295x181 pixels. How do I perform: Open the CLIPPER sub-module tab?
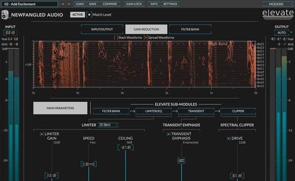coord(238,111)
